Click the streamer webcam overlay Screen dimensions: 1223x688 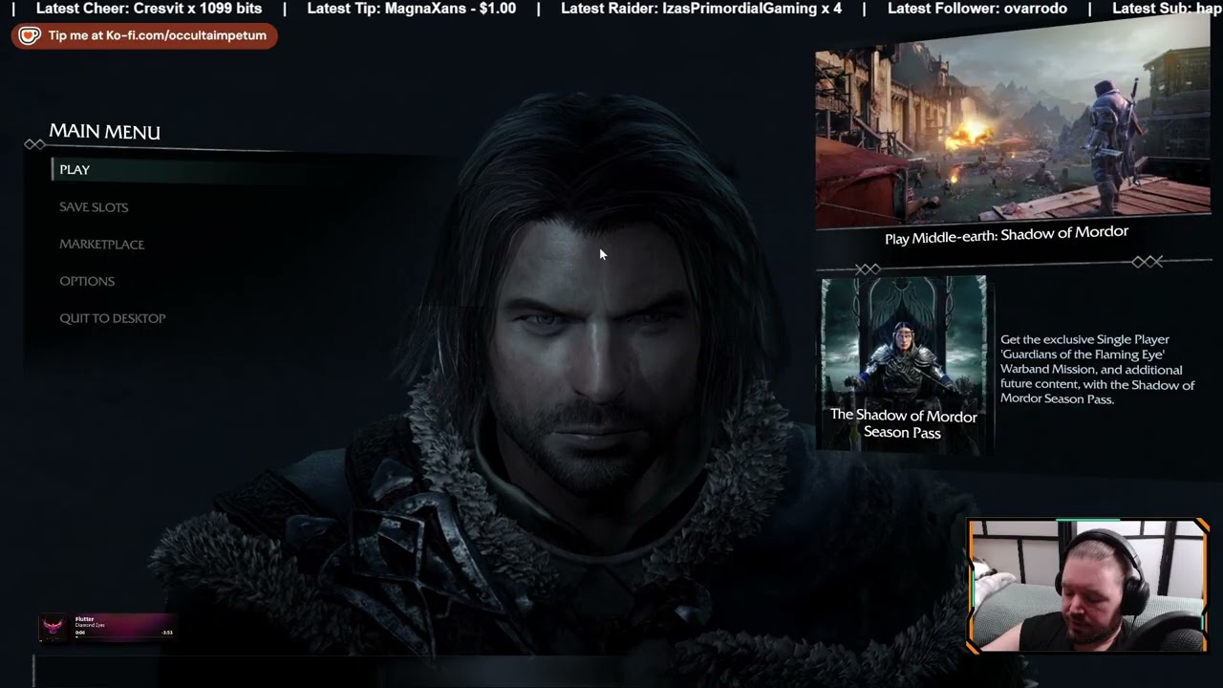tap(1088, 587)
